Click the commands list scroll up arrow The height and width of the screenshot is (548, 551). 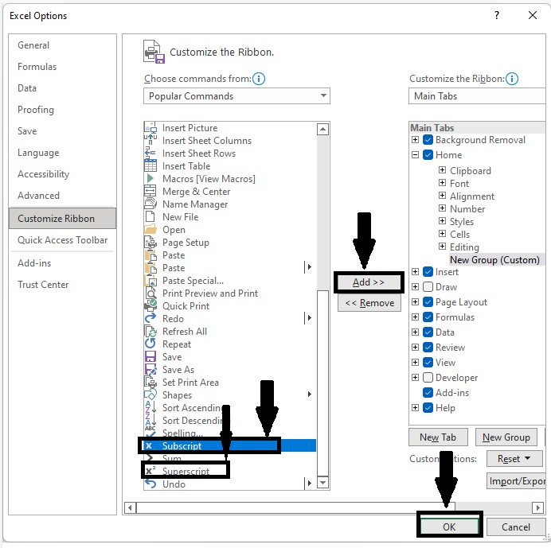click(322, 129)
